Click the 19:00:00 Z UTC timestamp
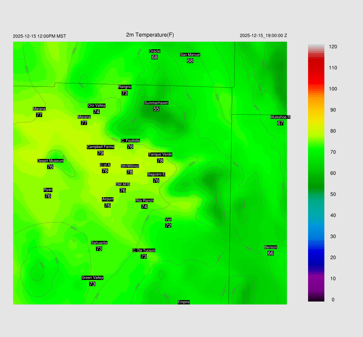Screen dimensions: 363x337 pos(263,35)
